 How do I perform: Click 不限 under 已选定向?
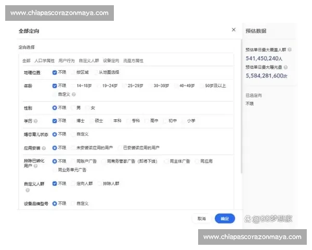(x=250, y=104)
